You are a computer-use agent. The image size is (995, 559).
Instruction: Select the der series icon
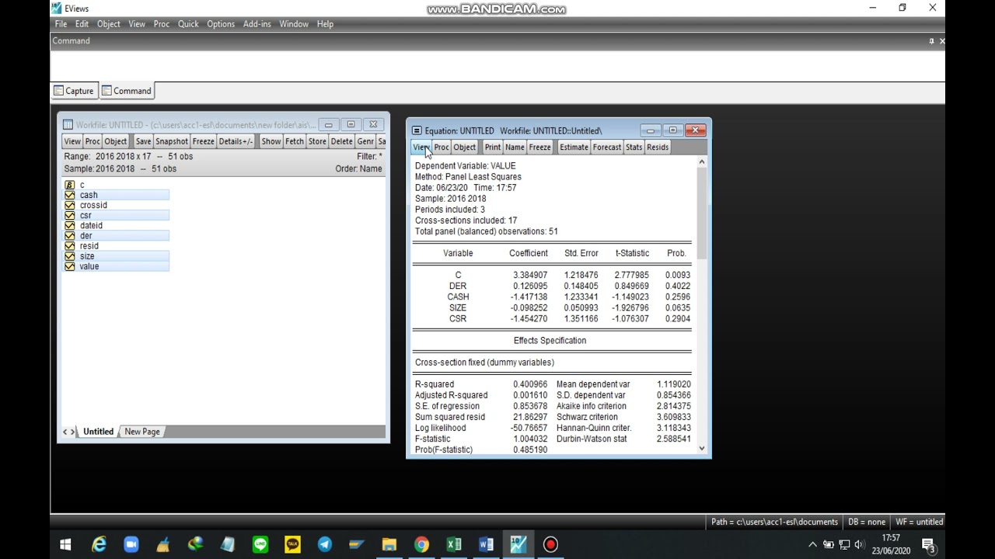coord(70,235)
